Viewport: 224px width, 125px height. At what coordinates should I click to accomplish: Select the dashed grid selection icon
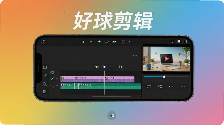(45, 92)
